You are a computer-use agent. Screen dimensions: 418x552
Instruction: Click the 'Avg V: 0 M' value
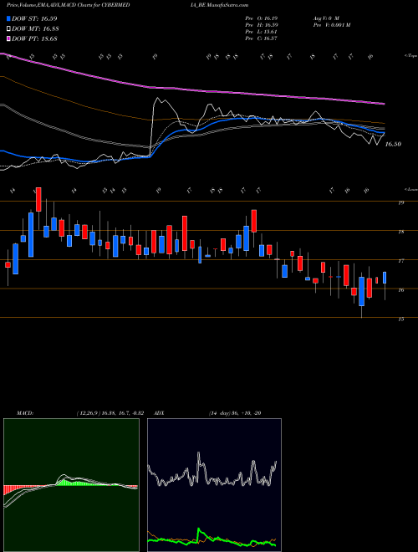point(325,18)
